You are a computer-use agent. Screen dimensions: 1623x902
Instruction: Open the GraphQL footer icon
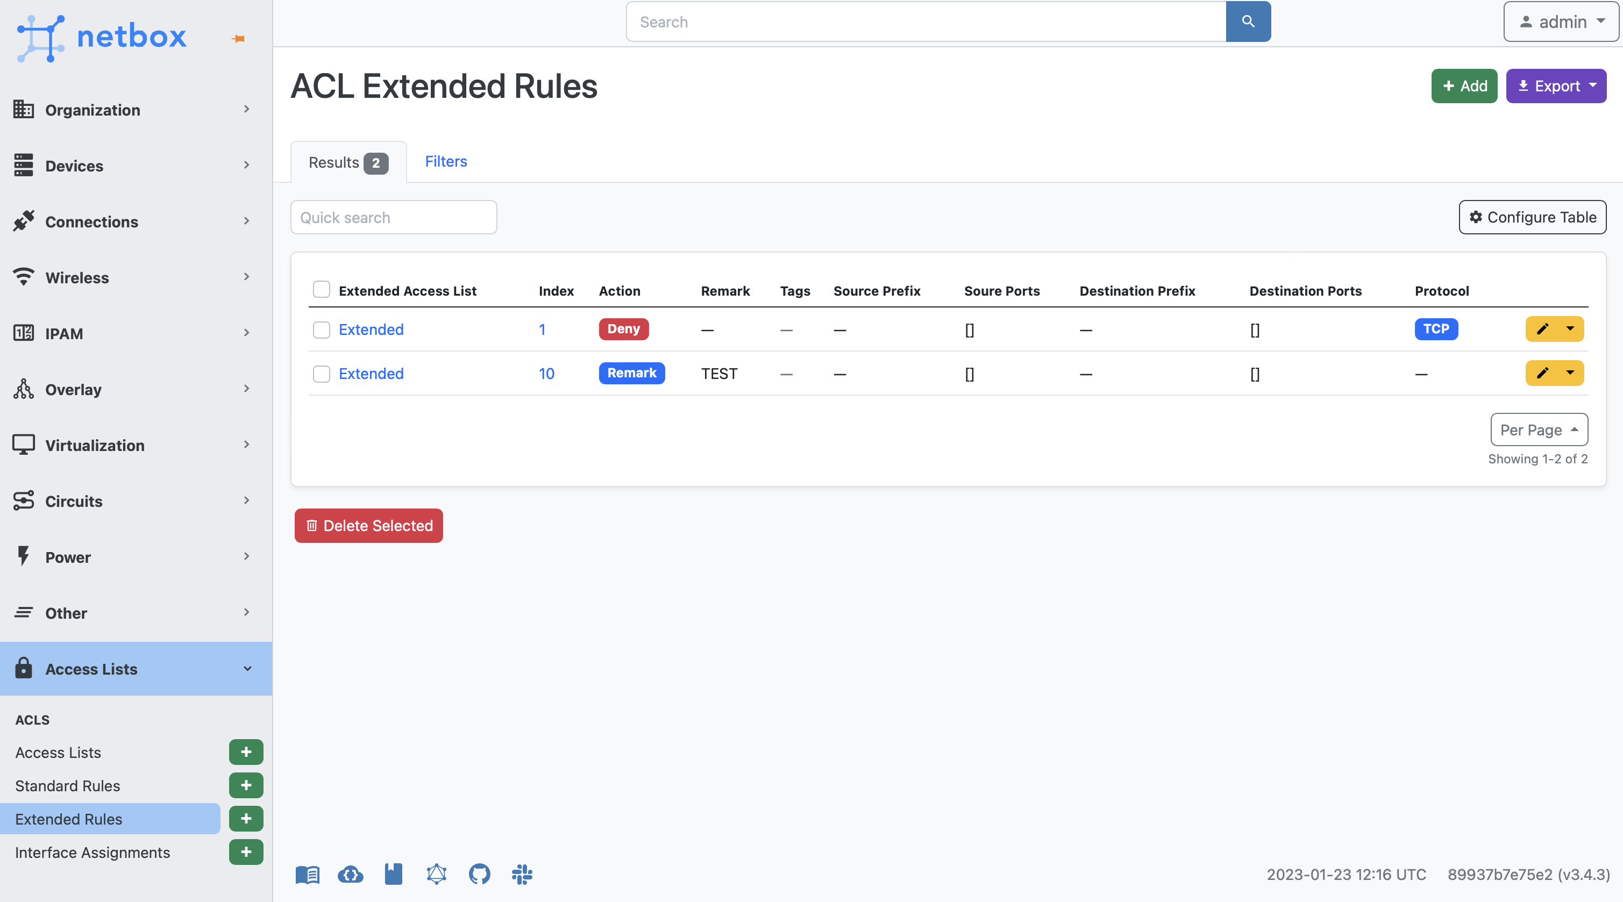point(436,874)
